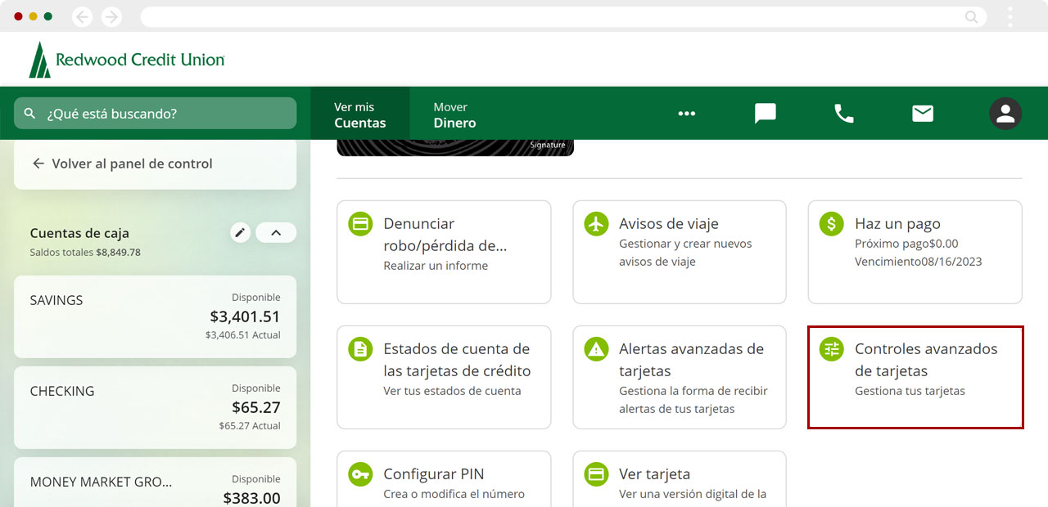Click the Haz un pago dollar icon
This screenshot has width=1048, height=507.
click(832, 224)
